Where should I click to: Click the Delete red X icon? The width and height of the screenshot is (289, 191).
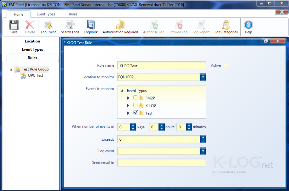coord(30,25)
